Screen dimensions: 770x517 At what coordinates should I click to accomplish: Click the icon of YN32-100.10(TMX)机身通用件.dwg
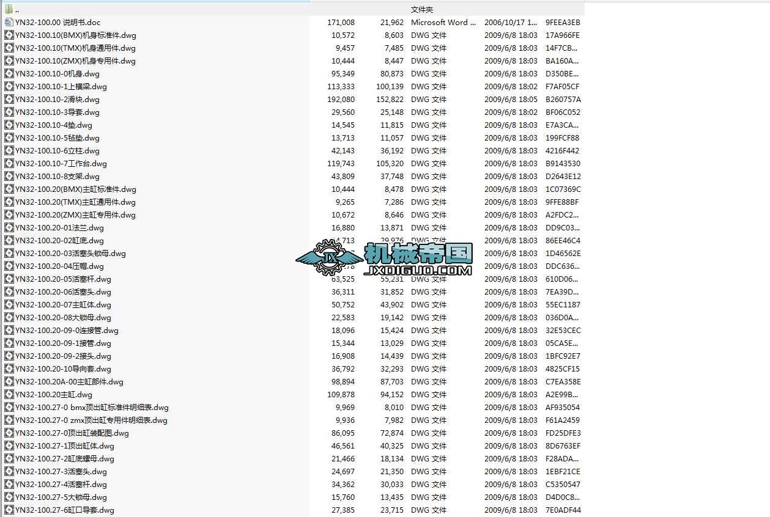pyautogui.click(x=9, y=48)
